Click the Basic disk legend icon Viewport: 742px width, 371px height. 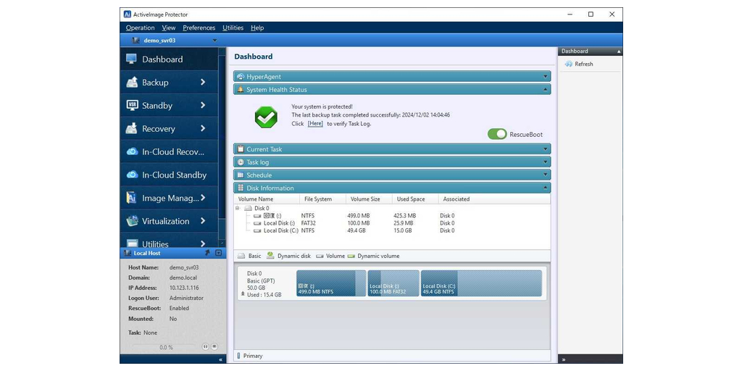click(x=241, y=256)
